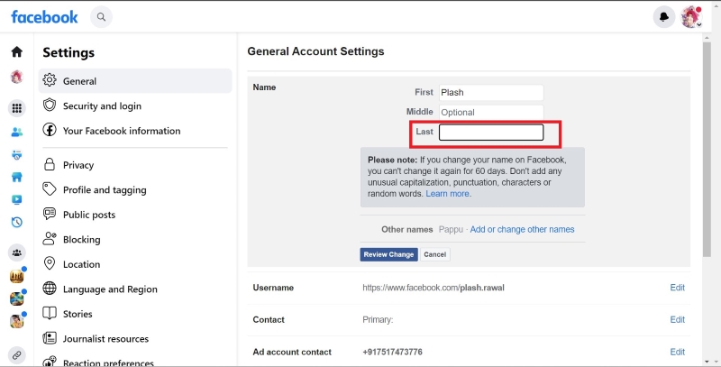This screenshot has height=367, width=721.
Task: Click the Profile and tagging tag icon
Action: [50, 188]
